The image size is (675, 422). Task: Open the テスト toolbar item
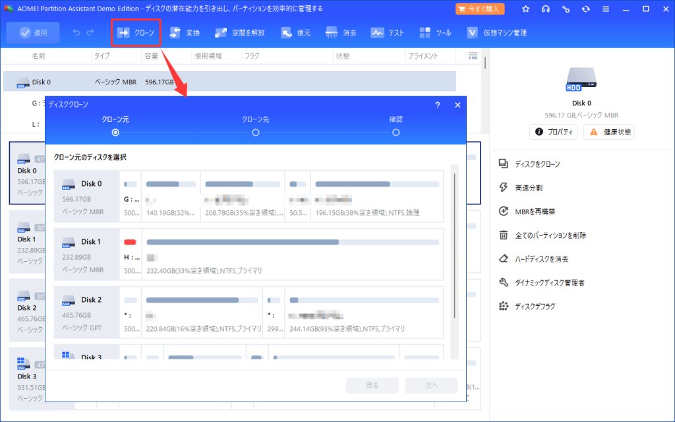[x=388, y=33]
